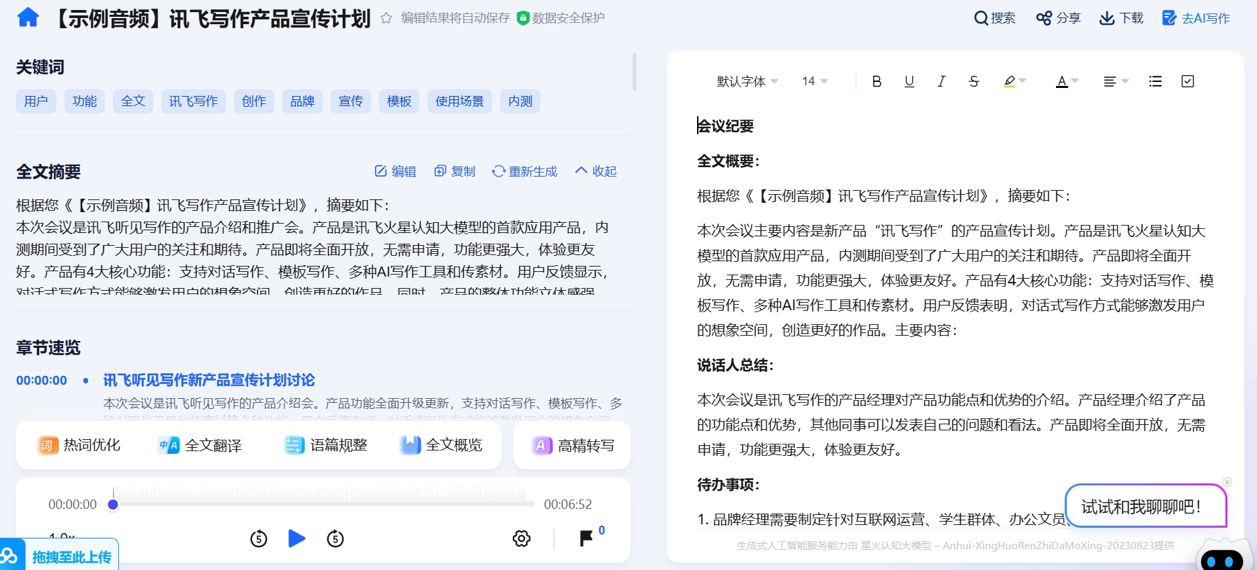The image size is (1257, 570).
Task: Close the 试试和我聊聊吧 bubble
Action: (1227, 482)
